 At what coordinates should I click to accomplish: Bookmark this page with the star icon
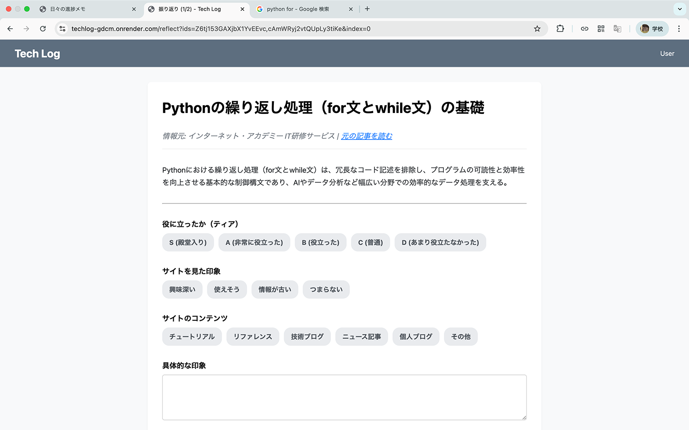[x=537, y=28]
